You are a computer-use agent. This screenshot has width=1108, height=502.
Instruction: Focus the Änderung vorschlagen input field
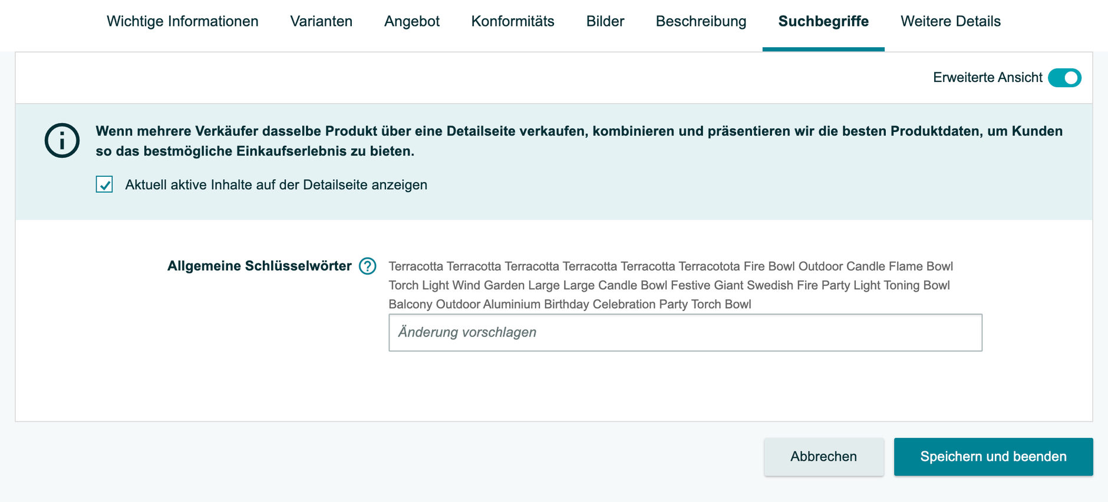(x=685, y=332)
